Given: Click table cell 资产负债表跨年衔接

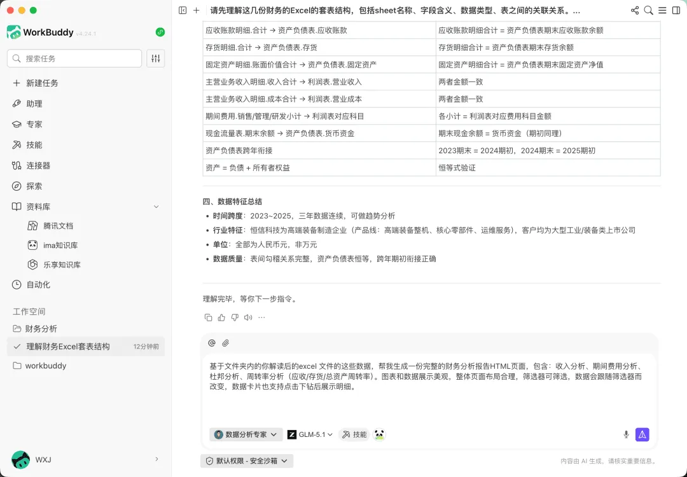Looking at the screenshot, I should (x=319, y=151).
